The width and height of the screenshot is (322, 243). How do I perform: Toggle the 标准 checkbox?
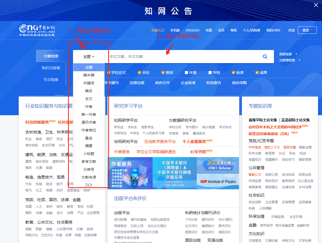click(233, 73)
